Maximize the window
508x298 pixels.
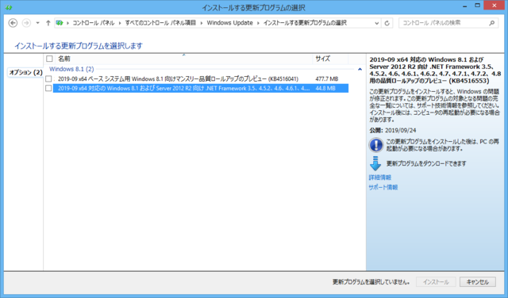pos(478,6)
